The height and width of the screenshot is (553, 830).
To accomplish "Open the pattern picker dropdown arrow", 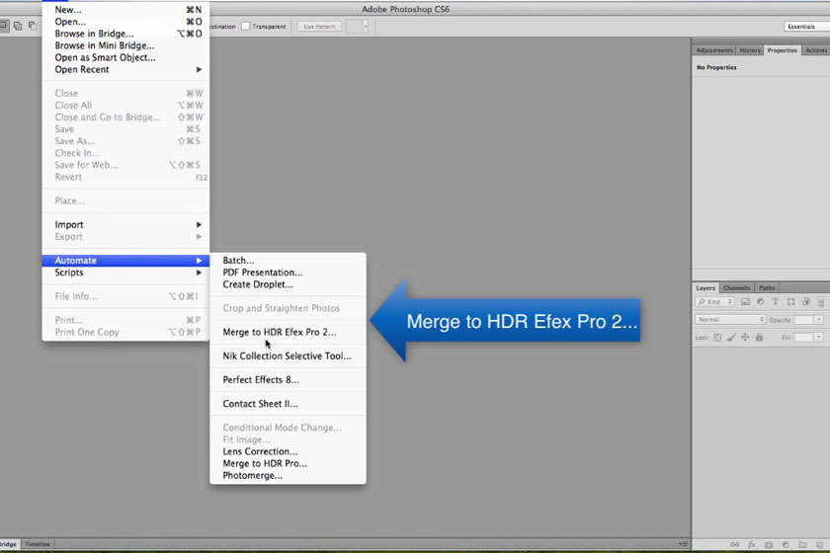I will click(366, 27).
